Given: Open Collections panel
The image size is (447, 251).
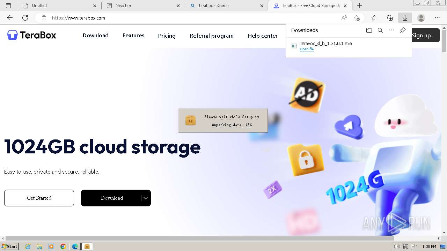Looking at the screenshot, I should (390, 18).
